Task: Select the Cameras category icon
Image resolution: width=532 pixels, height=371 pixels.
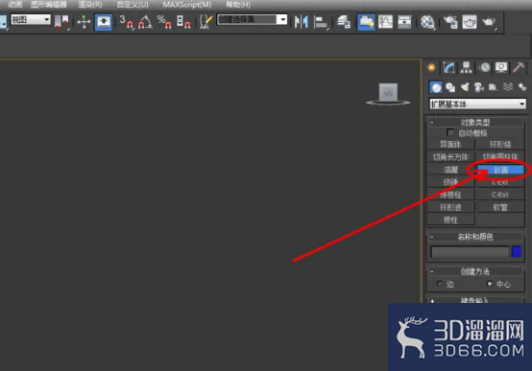Action: [x=479, y=87]
